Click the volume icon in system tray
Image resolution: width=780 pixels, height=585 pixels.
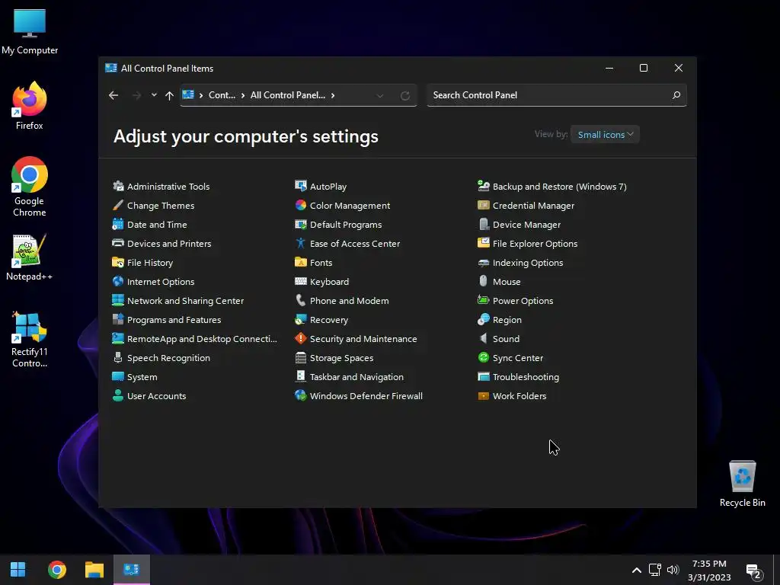coord(673,570)
